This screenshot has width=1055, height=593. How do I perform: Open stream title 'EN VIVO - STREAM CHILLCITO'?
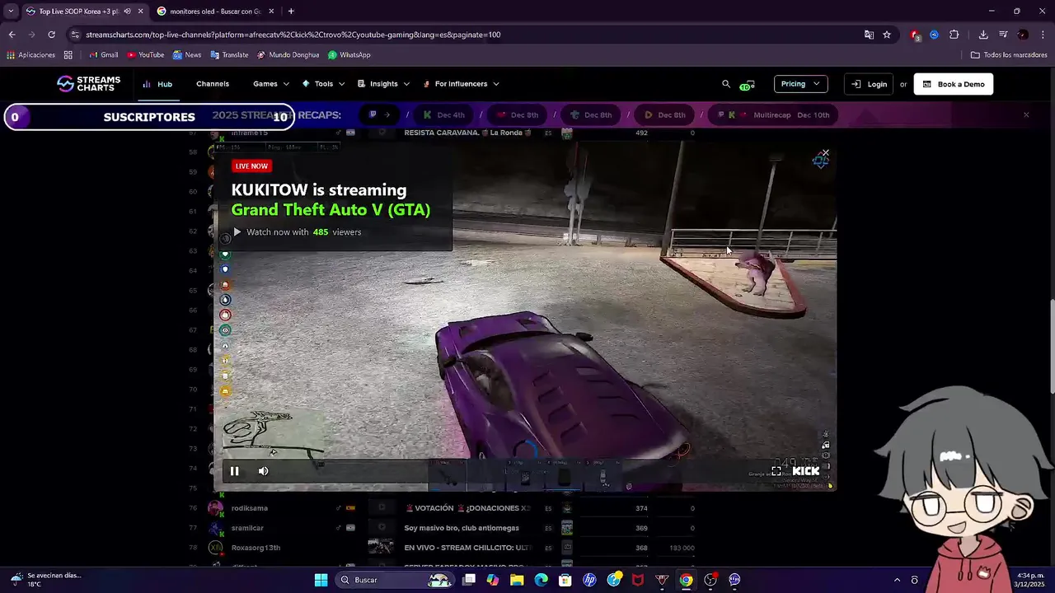pyautogui.click(x=468, y=548)
